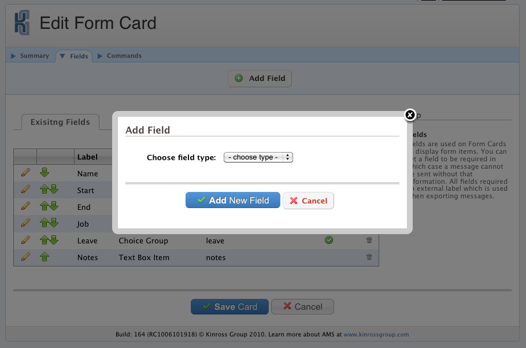Close the Add Field popup with the X

(x=410, y=115)
